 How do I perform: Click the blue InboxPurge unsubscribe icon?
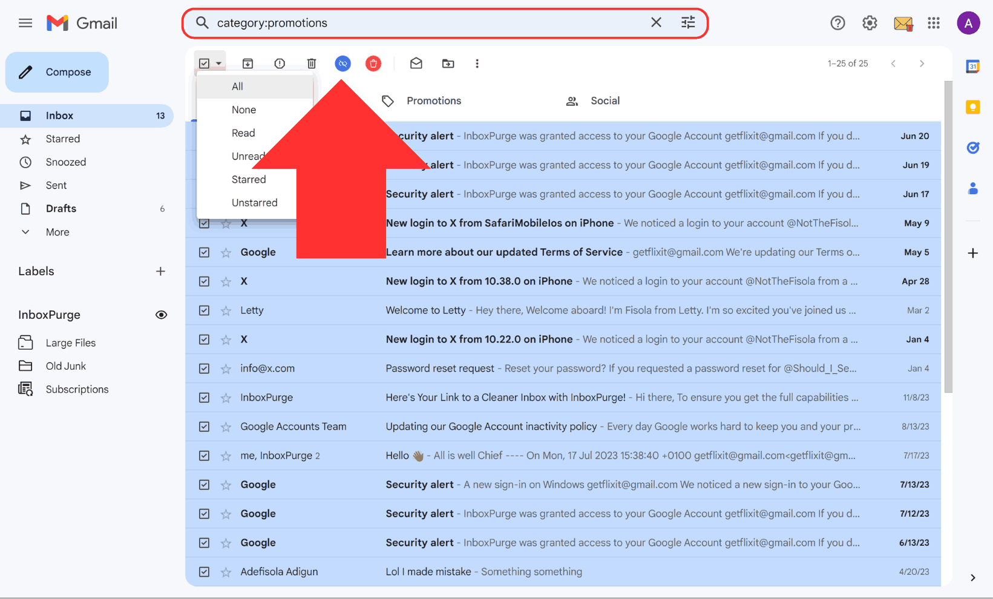tap(343, 64)
